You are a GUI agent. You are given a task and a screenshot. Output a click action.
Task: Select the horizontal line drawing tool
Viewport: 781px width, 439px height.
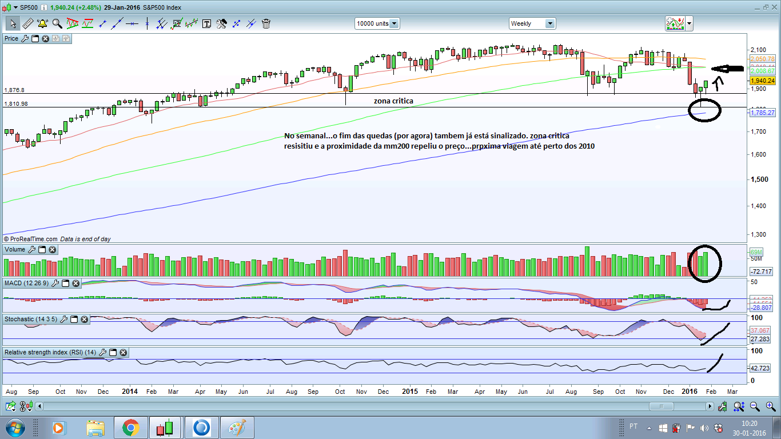pyautogui.click(x=132, y=23)
